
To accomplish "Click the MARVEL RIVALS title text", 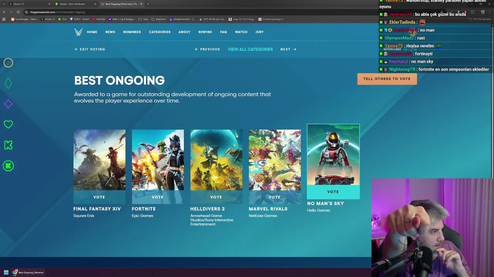I will coord(268,209).
